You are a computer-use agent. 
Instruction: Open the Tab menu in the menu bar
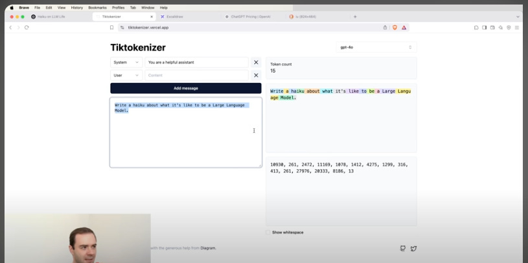tap(133, 8)
